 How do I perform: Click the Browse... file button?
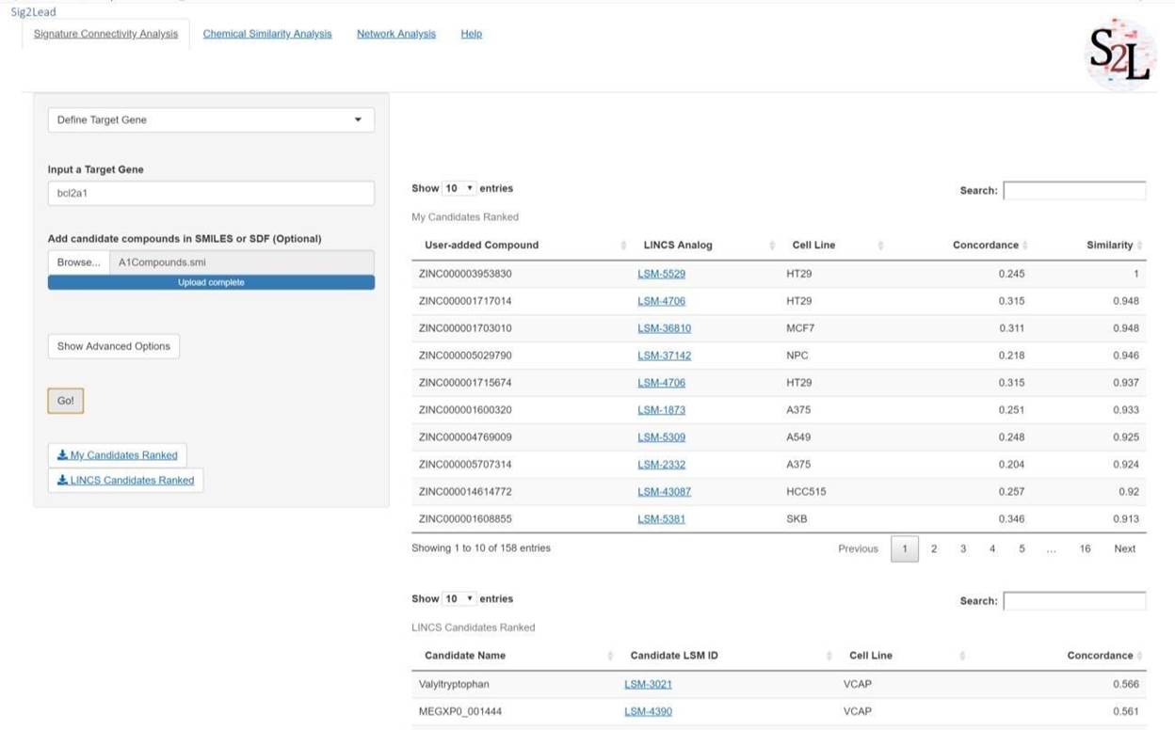tap(78, 262)
